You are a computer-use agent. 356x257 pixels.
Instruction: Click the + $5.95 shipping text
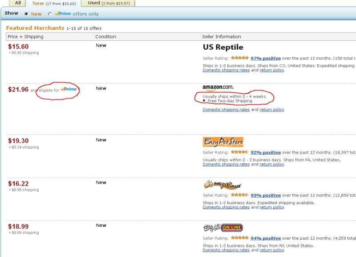(24, 53)
